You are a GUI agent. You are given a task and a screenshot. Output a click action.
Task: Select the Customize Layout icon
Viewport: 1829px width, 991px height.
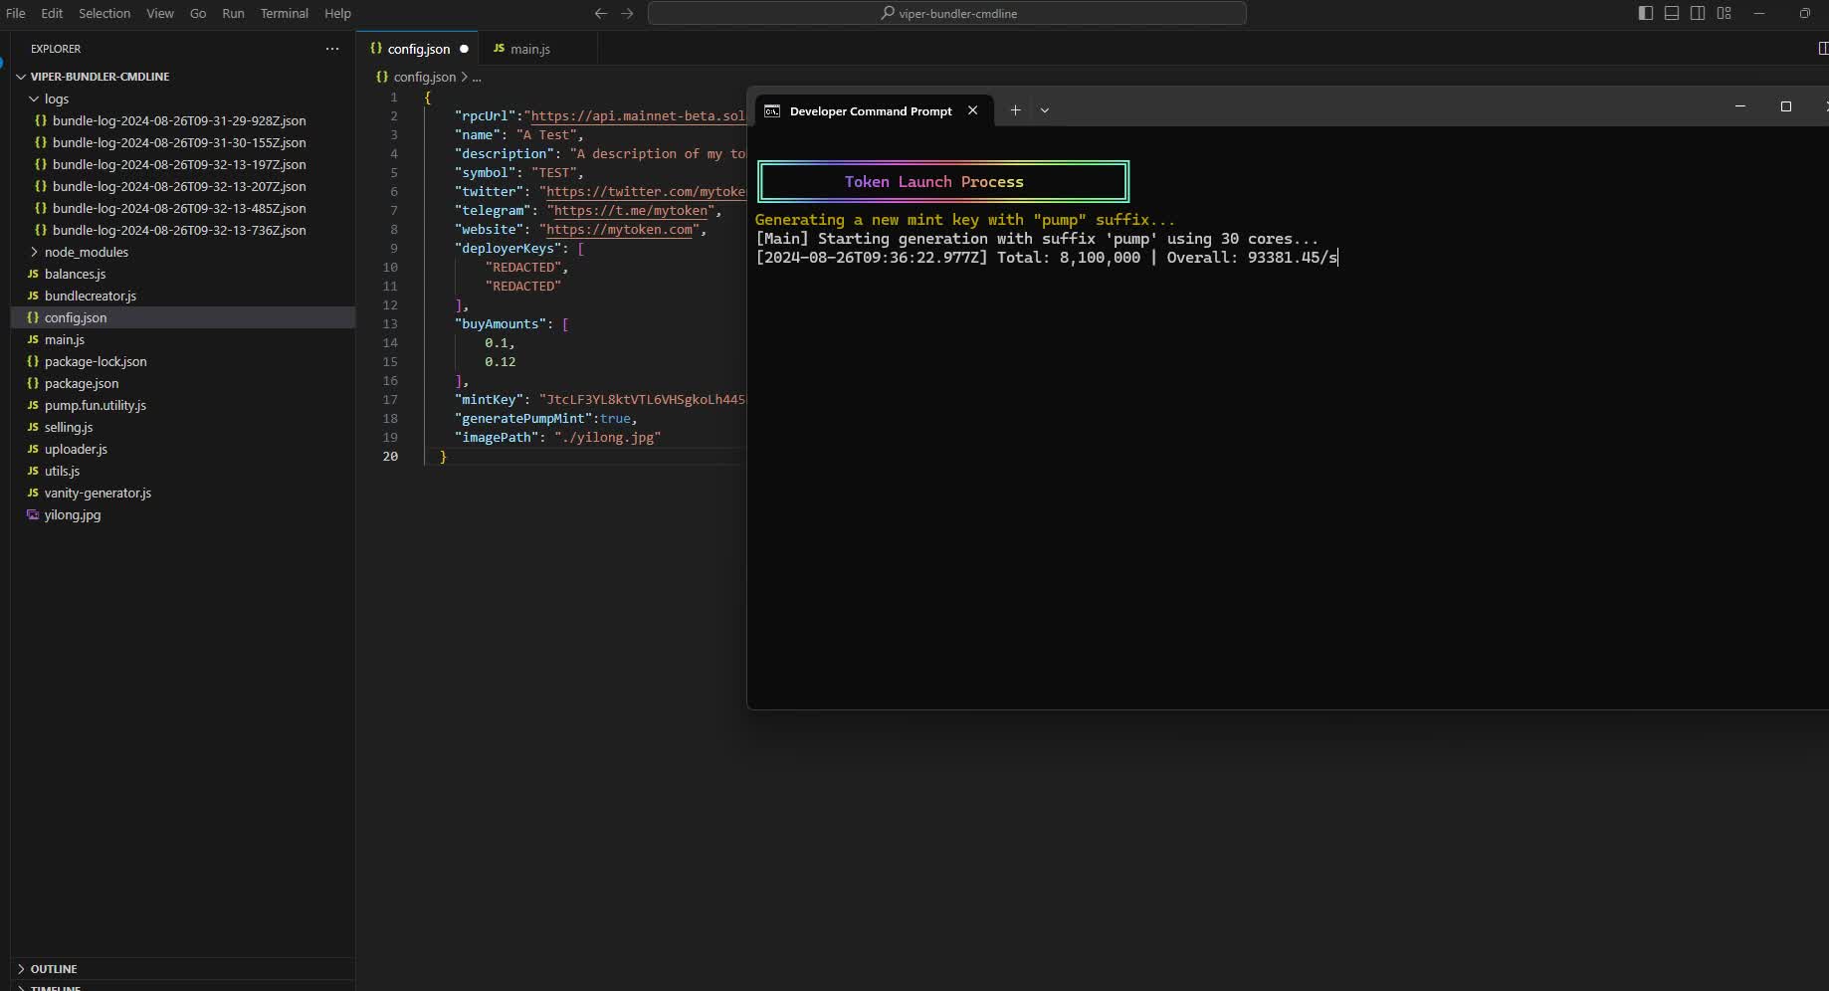point(1725,13)
